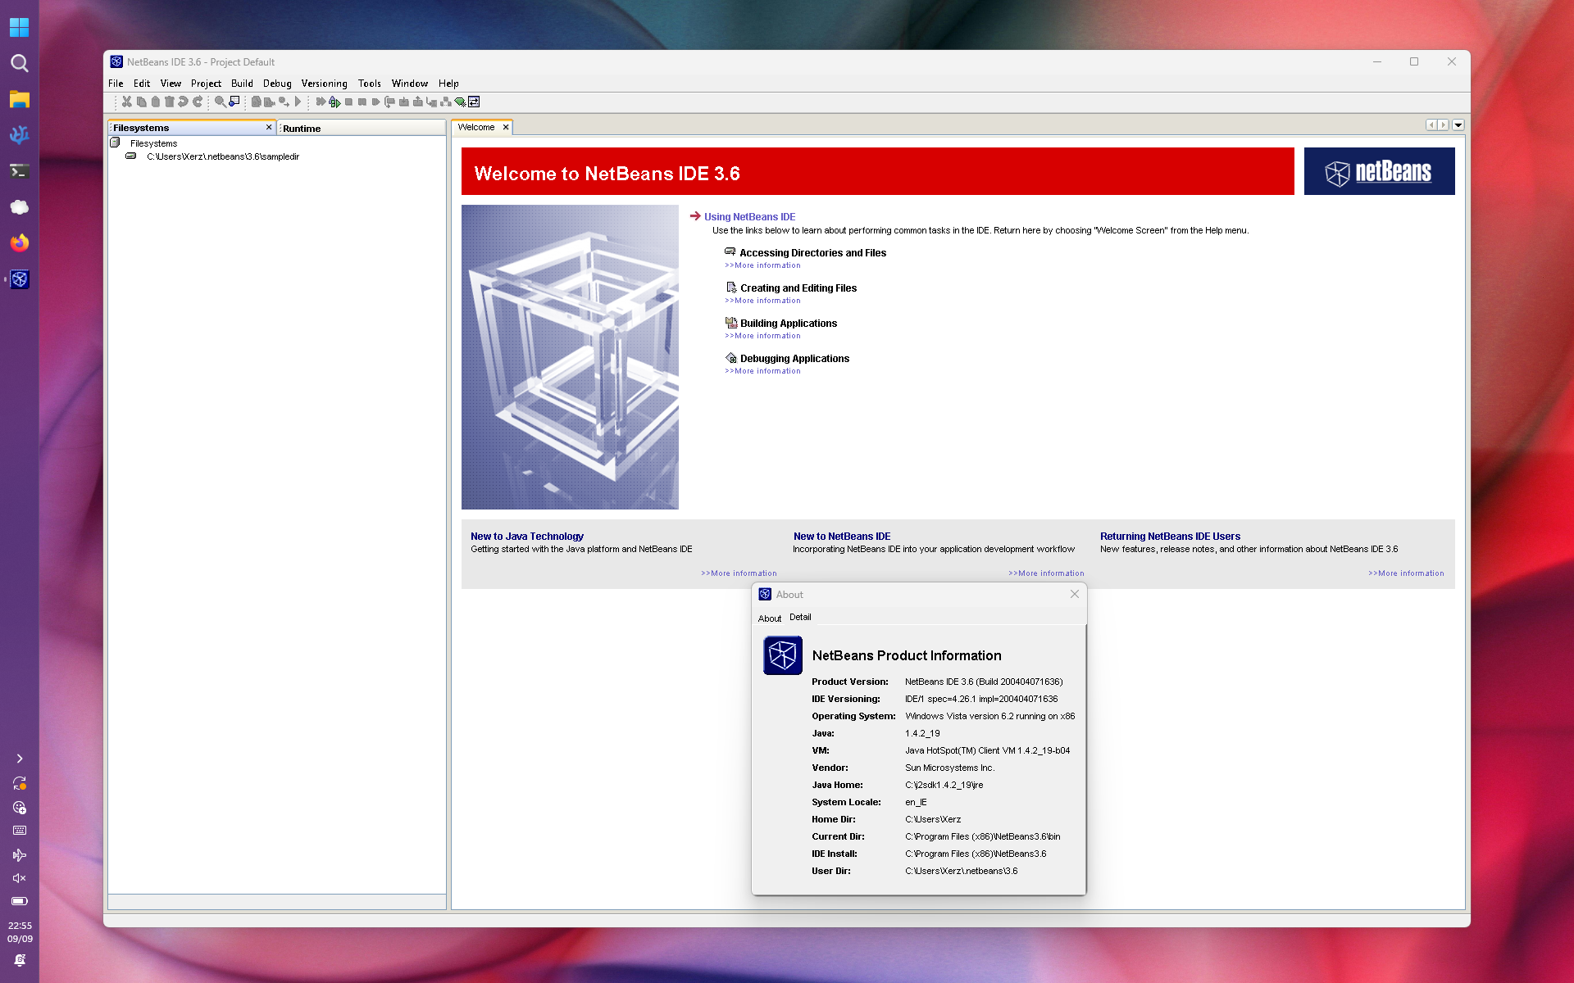
Task: Click the boxed arrows icon at toolbar end
Action: [x=474, y=102]
